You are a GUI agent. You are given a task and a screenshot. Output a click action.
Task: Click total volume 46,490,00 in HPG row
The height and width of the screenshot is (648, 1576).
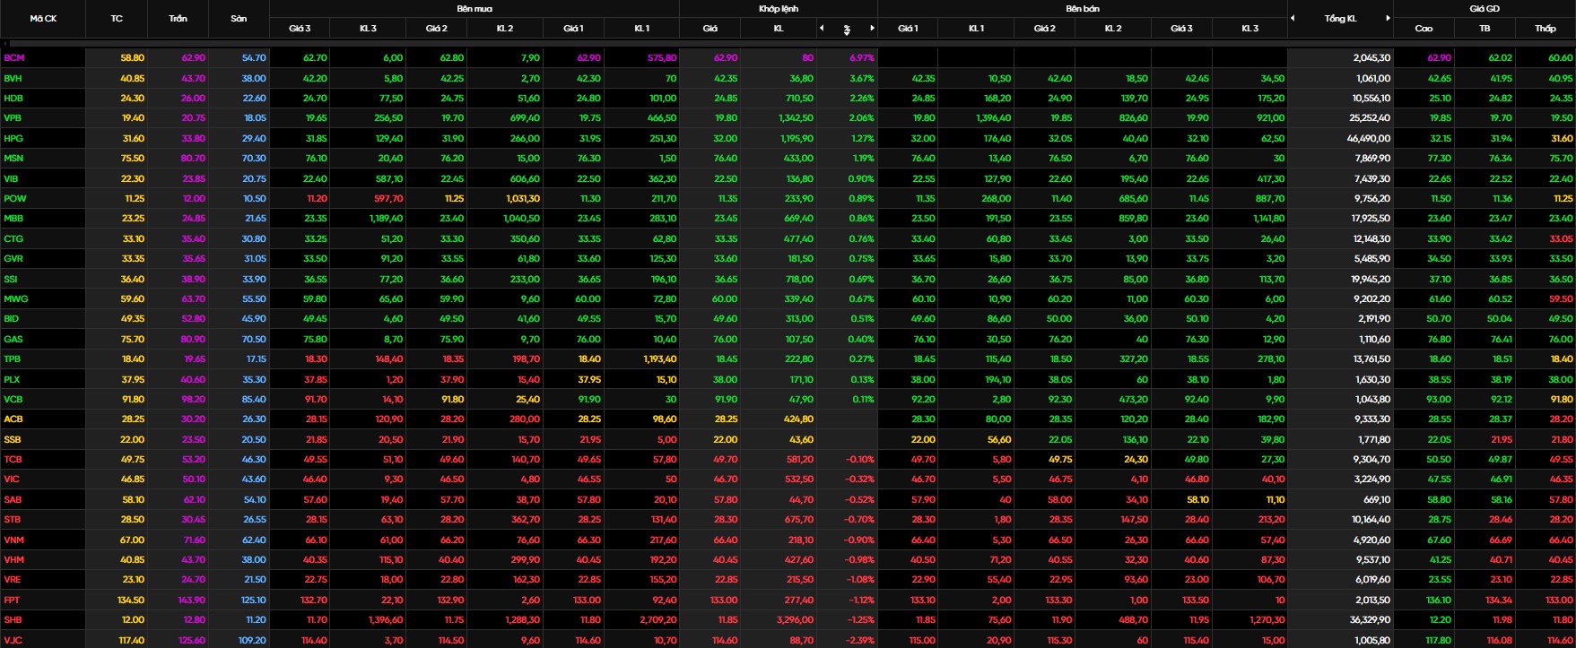[1369, 138]
